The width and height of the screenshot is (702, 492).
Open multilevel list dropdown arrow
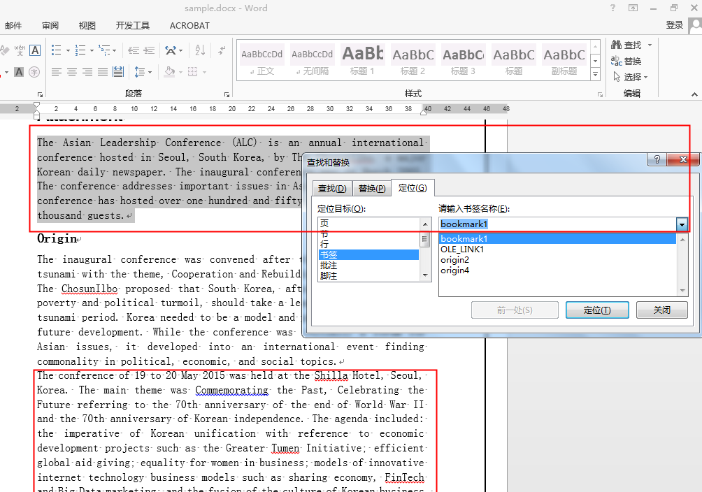[x=114, y=50]
